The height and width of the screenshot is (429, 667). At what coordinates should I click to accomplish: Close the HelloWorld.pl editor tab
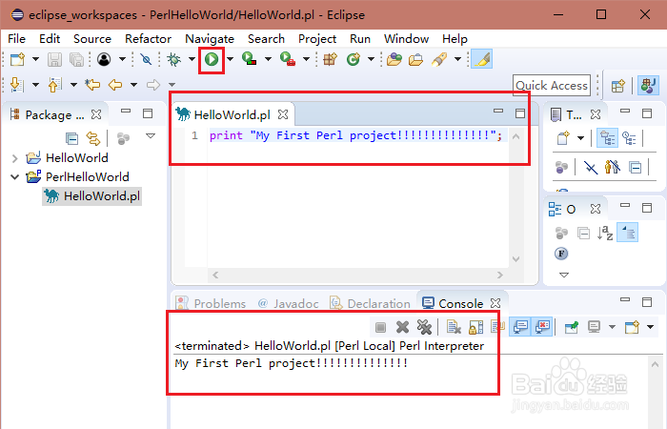point(283,115)
